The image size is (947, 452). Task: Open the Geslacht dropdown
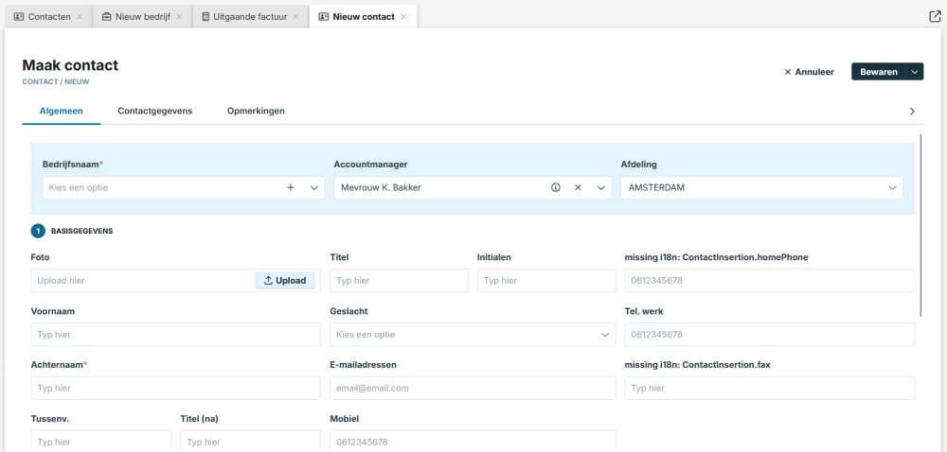[606, 335]
